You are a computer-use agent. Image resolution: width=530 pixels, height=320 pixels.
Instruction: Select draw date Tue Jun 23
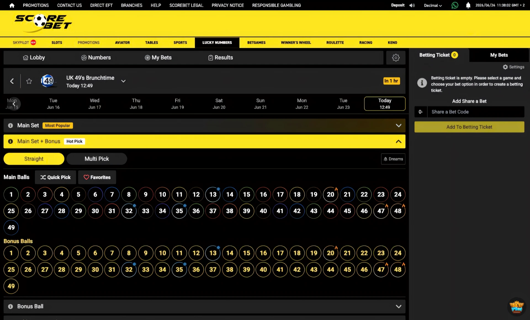pyautogui.click(x=343, y=104)
